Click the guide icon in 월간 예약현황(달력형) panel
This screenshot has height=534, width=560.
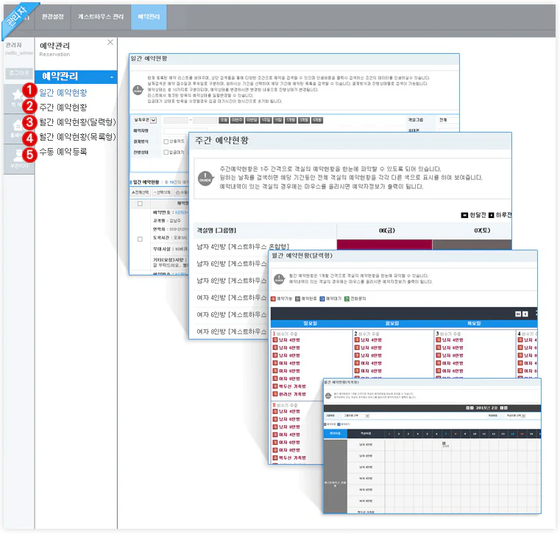pos(279,279)
